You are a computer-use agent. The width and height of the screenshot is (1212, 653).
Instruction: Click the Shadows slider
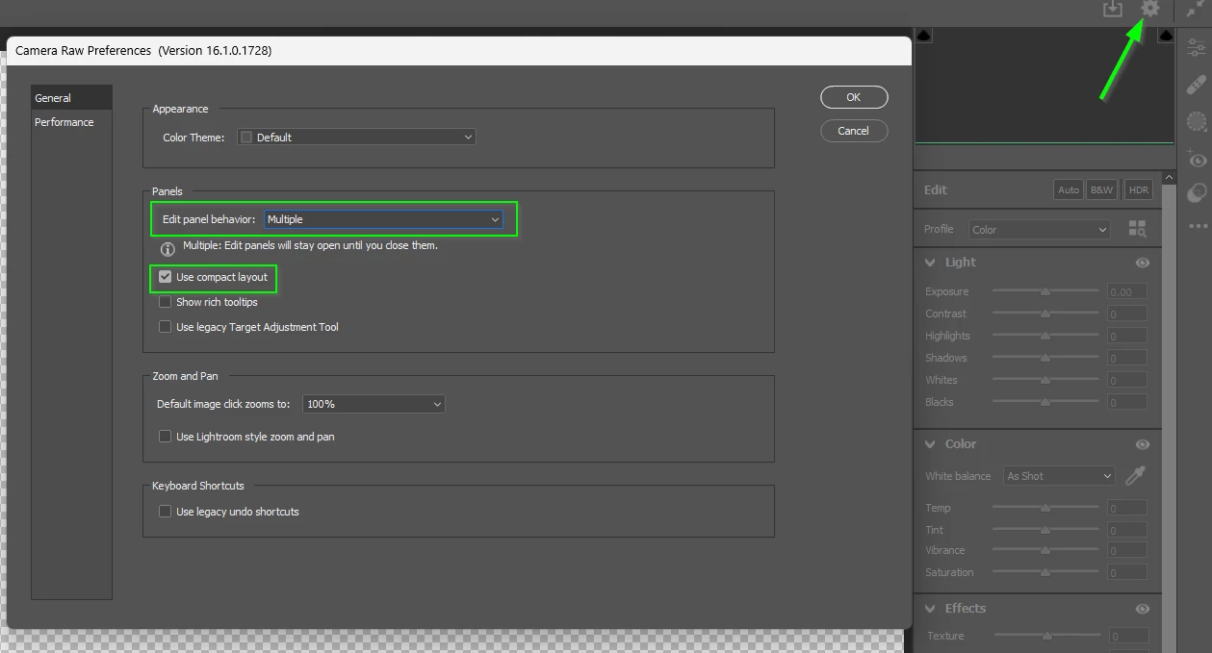(x=1045, y=357)
